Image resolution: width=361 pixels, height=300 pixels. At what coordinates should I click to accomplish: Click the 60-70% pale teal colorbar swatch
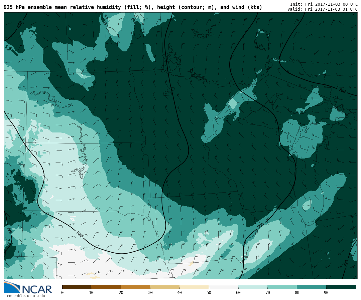[x=253, y=287]
